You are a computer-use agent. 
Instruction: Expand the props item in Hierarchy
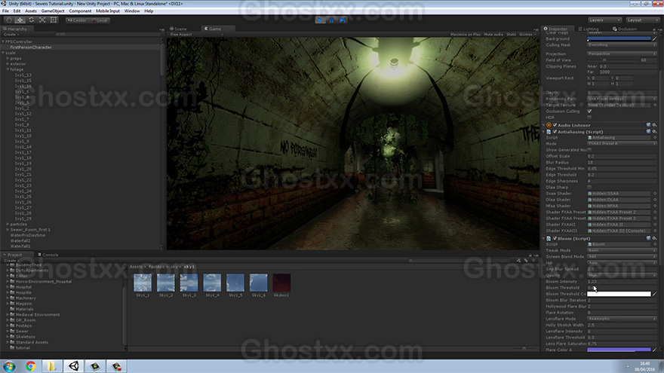(x=8, y=58)
